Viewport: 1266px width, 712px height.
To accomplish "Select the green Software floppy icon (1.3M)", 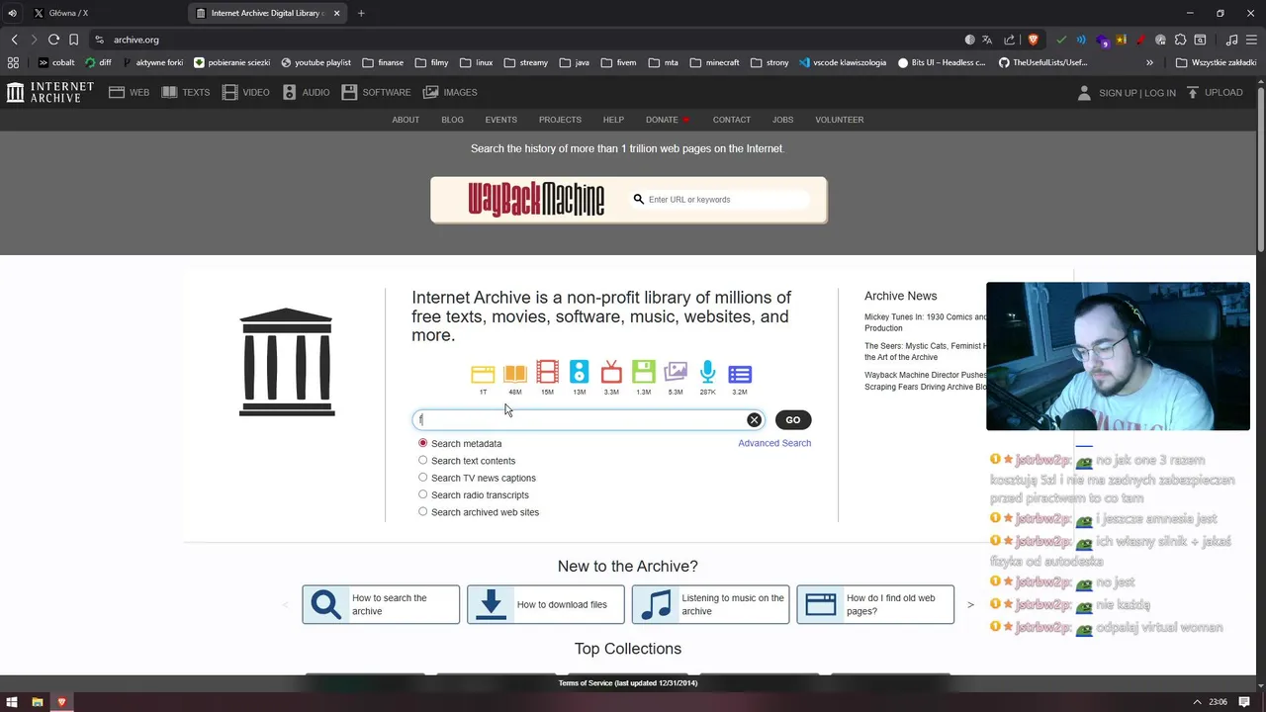I will 643,373.
